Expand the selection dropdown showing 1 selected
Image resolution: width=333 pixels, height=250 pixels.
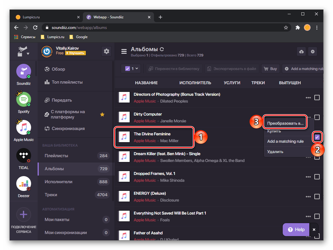pos(132,69)
